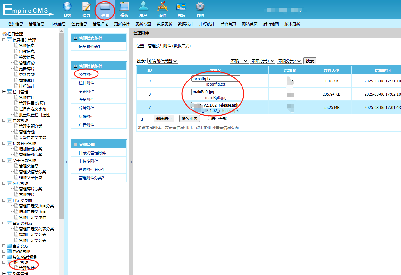The width and height of the screenshot is (401, 275).
Task: Select 增加自定义页面 in the tree
Action: tap(32, 212)
